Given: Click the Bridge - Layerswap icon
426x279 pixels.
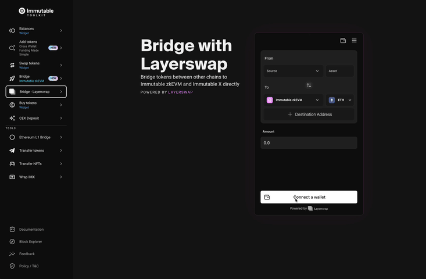Looking at the screenshot, I should click(12, 92).
